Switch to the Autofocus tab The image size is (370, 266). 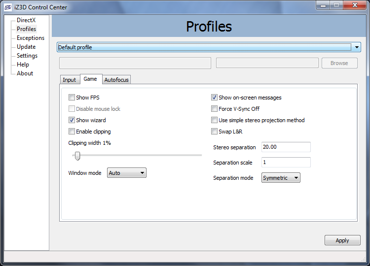[x=116, y=80]
